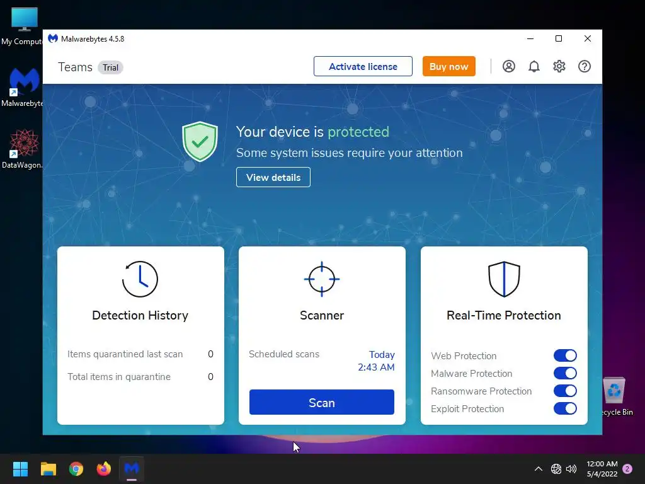
Task: Click the Trial badge
Action: click(110, 67)
